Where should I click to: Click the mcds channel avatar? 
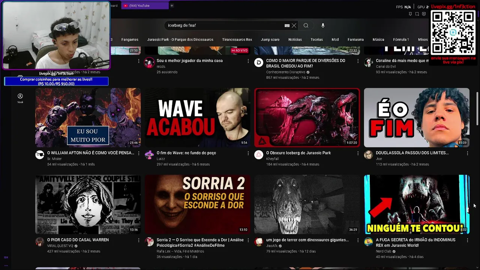[x=149, y=63]
